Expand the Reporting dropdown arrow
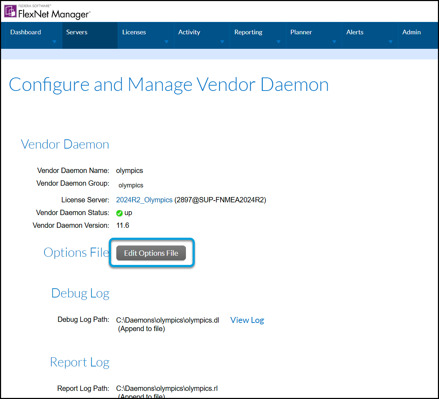 tap(279, 42)
